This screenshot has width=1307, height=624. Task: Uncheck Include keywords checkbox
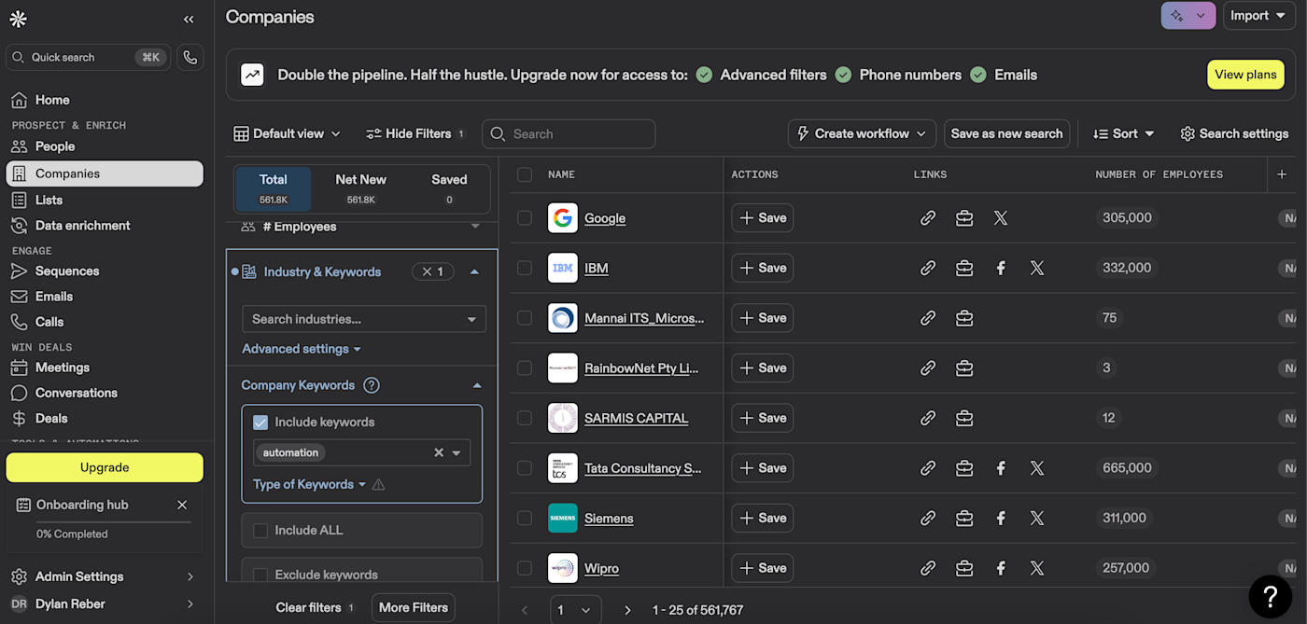[x=260, y=422]
